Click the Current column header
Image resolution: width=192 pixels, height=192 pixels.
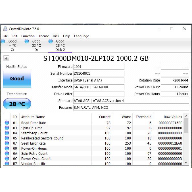[x=105, y=117]
